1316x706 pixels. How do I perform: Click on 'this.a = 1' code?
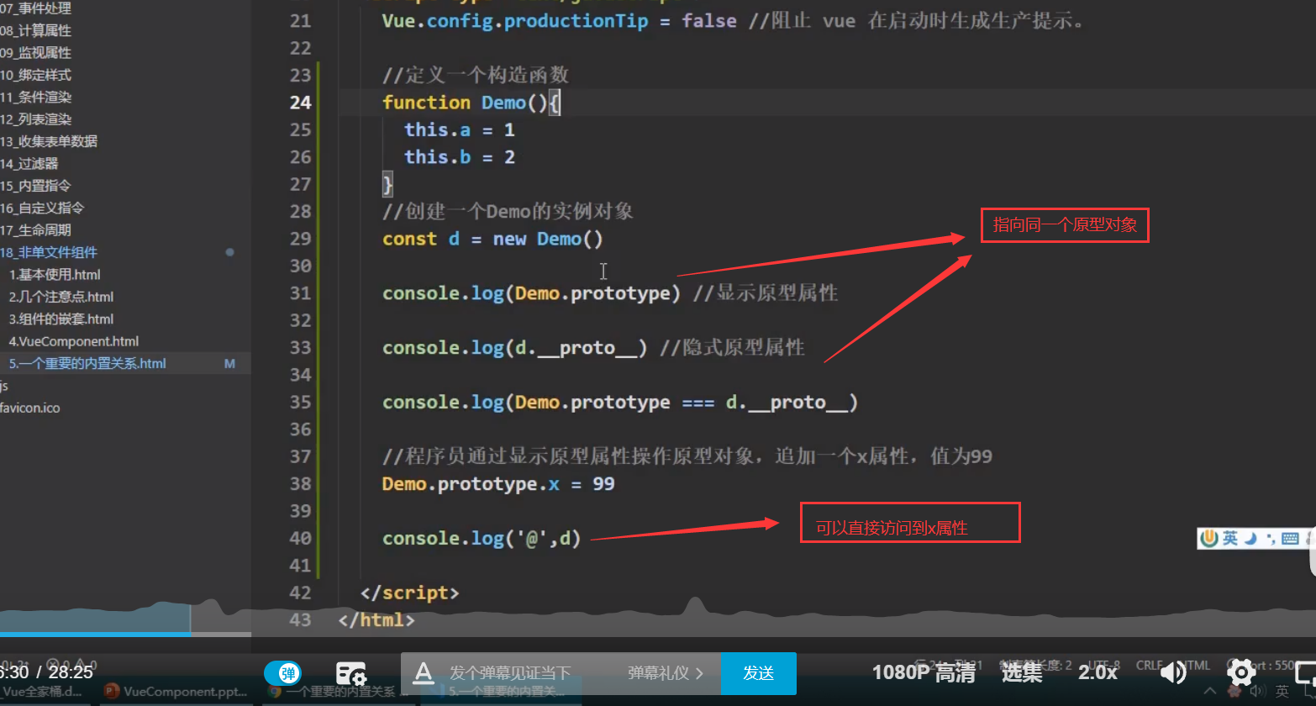(459, 130)
